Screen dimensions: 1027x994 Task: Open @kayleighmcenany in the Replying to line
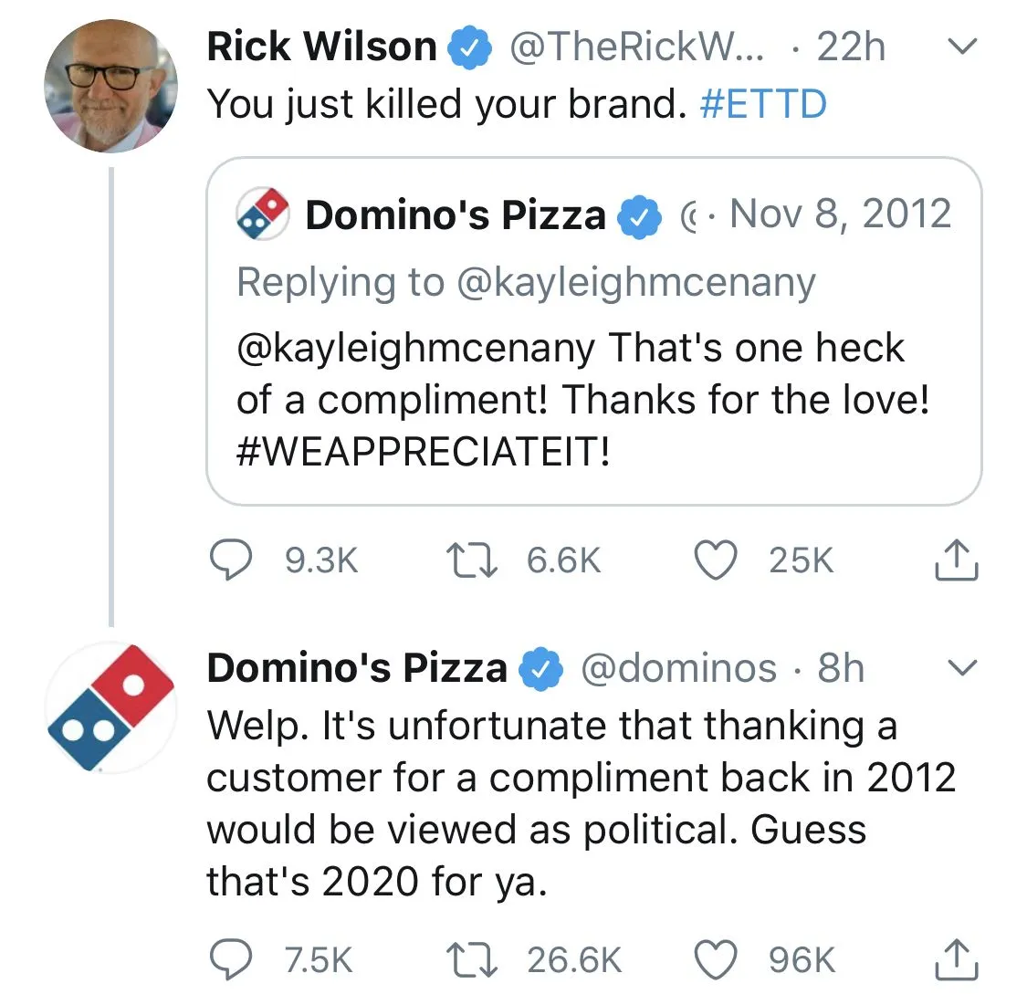(x=634, y=282)
